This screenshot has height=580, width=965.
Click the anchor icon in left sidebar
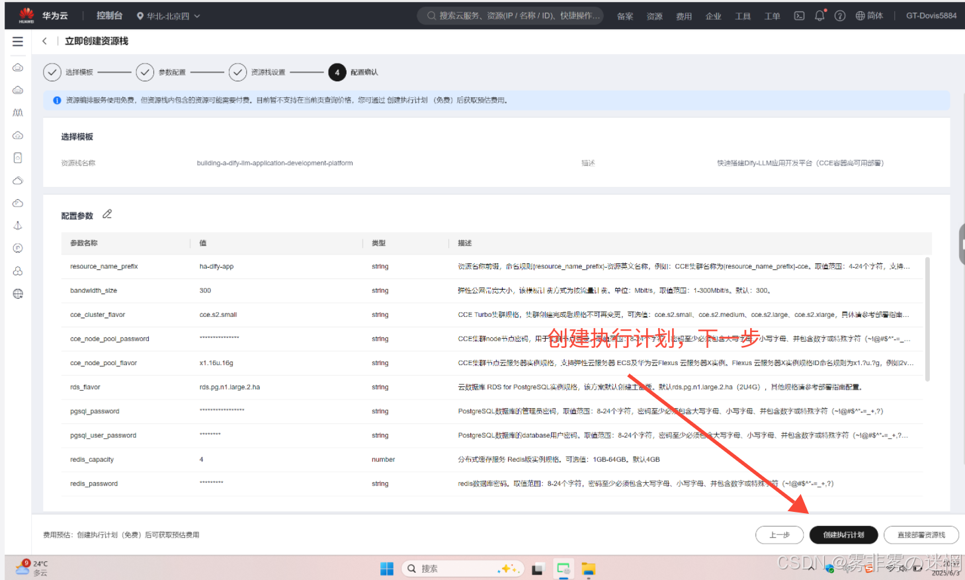pyautogui.click(x=18, y=226)
